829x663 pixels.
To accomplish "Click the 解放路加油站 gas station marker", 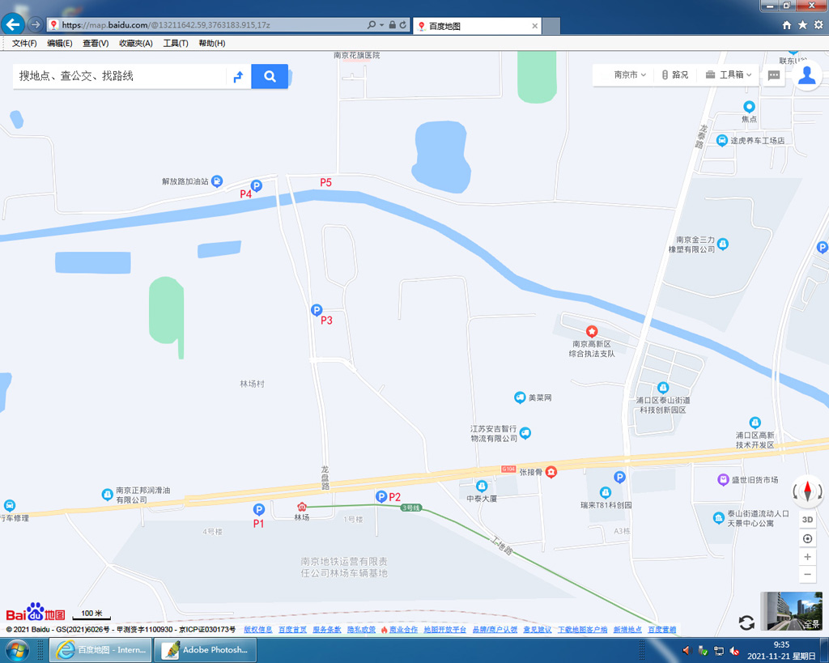I will click(217, 181).
